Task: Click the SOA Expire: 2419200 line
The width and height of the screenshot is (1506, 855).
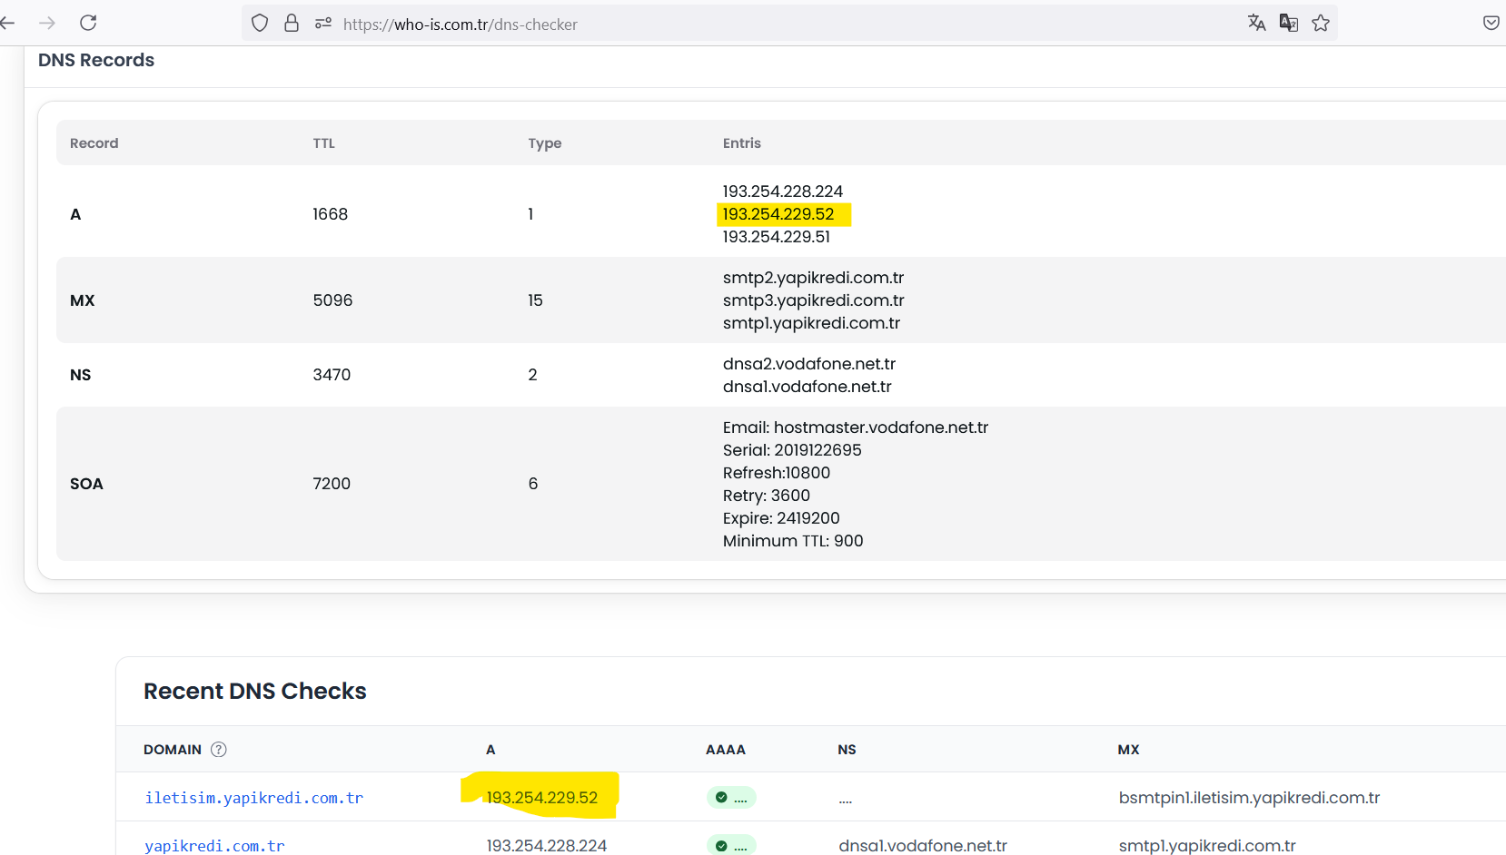Action: 781,518
